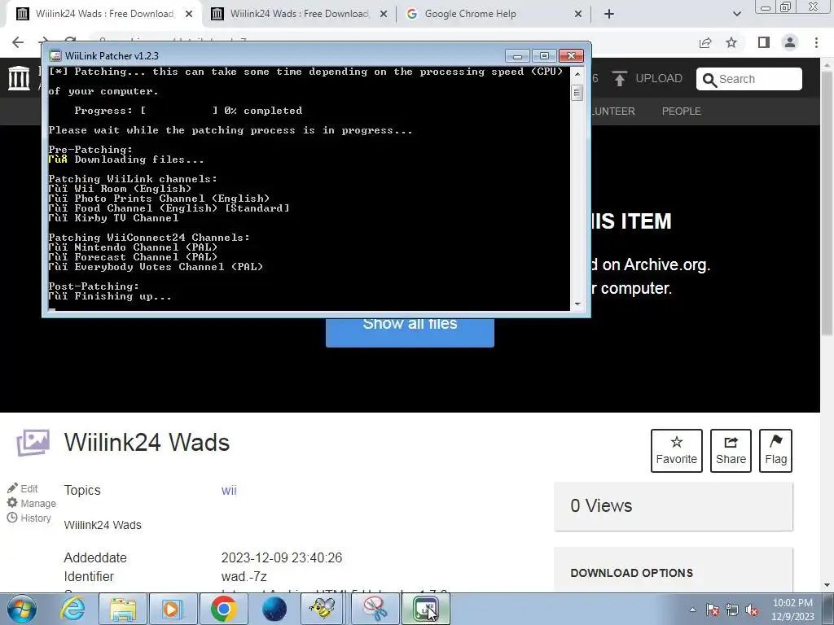Viewport: 834px width, 625px height.
Task: Open Windows Media Player from the taskbar
Action: [173, 609]
